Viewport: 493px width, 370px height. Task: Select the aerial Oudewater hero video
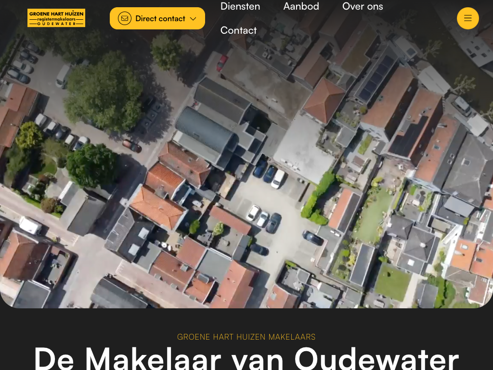[x=246, y=154]
